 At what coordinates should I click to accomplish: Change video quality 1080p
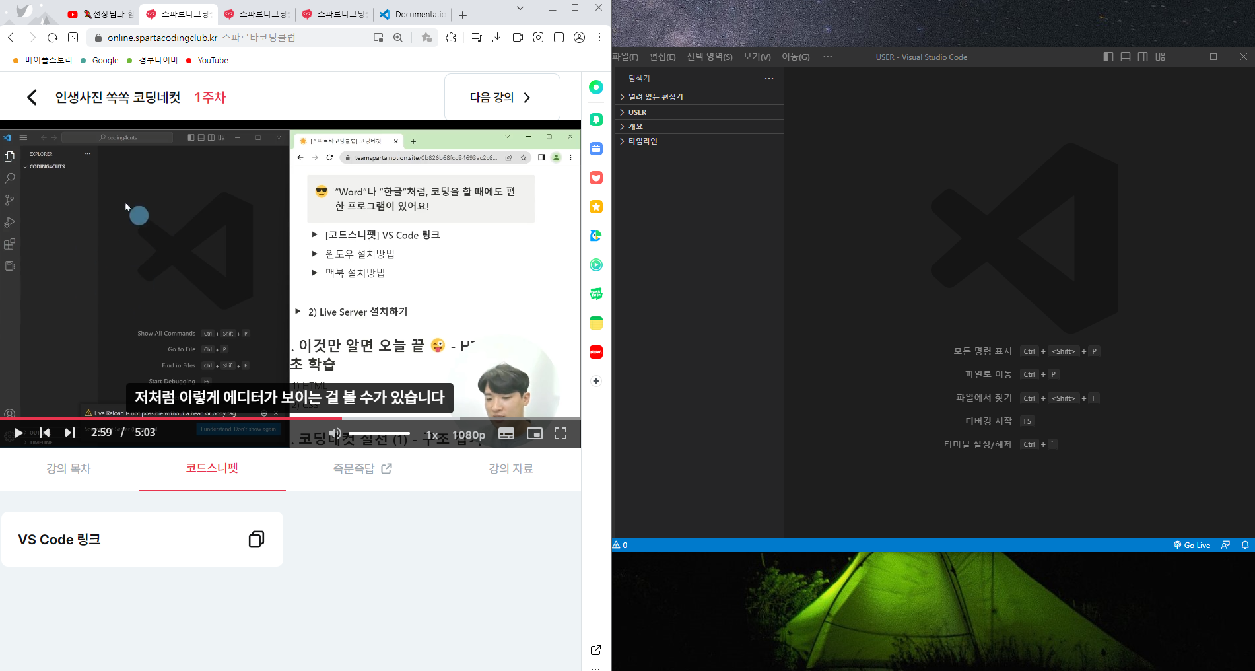pyautogui.click(x=469, y=435)
